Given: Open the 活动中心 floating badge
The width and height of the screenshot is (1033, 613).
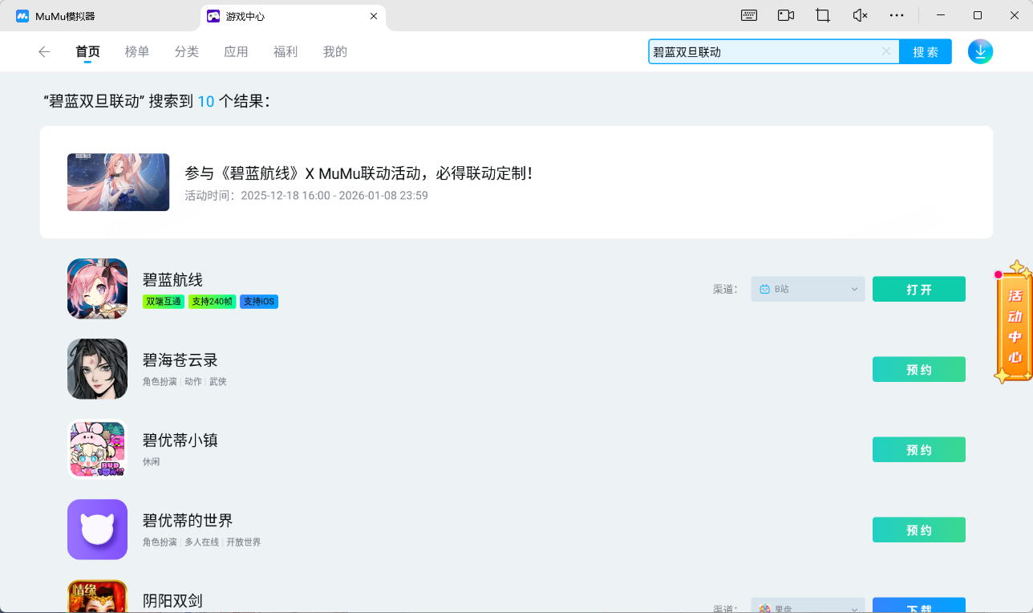Looking at the screenshot, I should (1015, 323).
